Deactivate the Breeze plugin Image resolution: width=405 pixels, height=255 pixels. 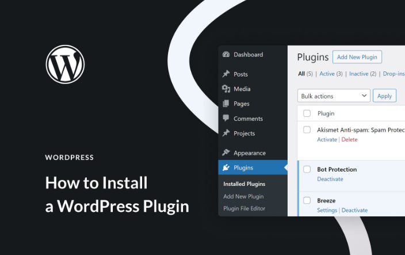point(354,210)
